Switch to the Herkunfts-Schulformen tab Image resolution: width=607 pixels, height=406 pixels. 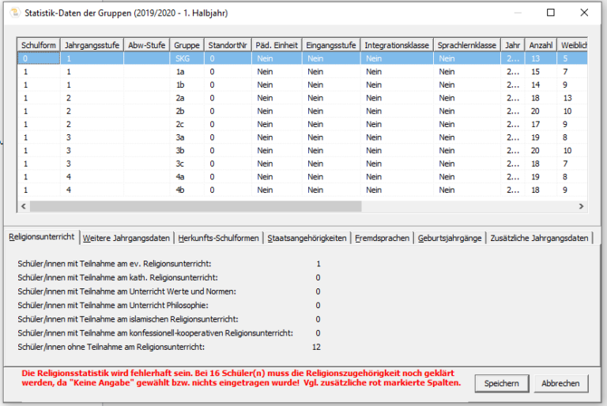point(219,238)
